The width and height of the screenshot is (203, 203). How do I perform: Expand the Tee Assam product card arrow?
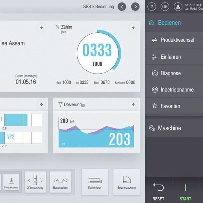coord(41,27)
